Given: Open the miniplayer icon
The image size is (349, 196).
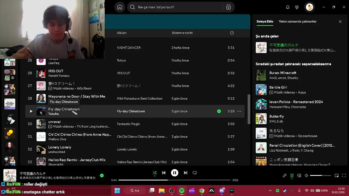Looking at the screenshot, I should pyautogui.click(x=337, y=176).
